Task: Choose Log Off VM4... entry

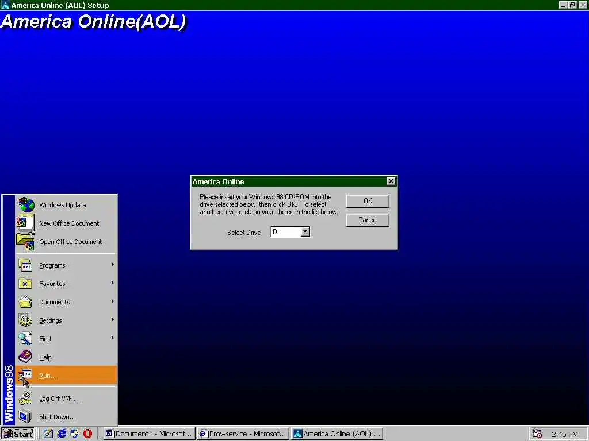Action: pyautogui.click(x=67, y=399)
